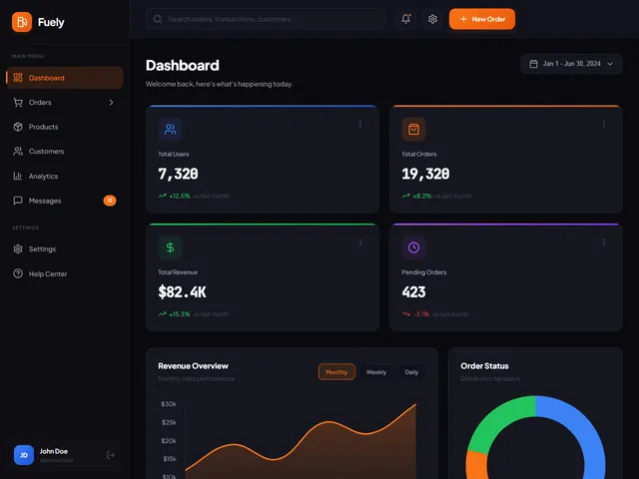
Task: Click the Total Users upward trend arrow
Action: click(162, 196)
